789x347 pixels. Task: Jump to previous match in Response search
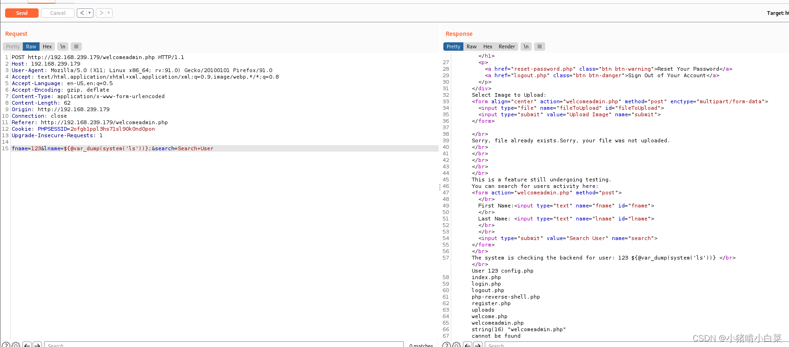coord(468,345)
